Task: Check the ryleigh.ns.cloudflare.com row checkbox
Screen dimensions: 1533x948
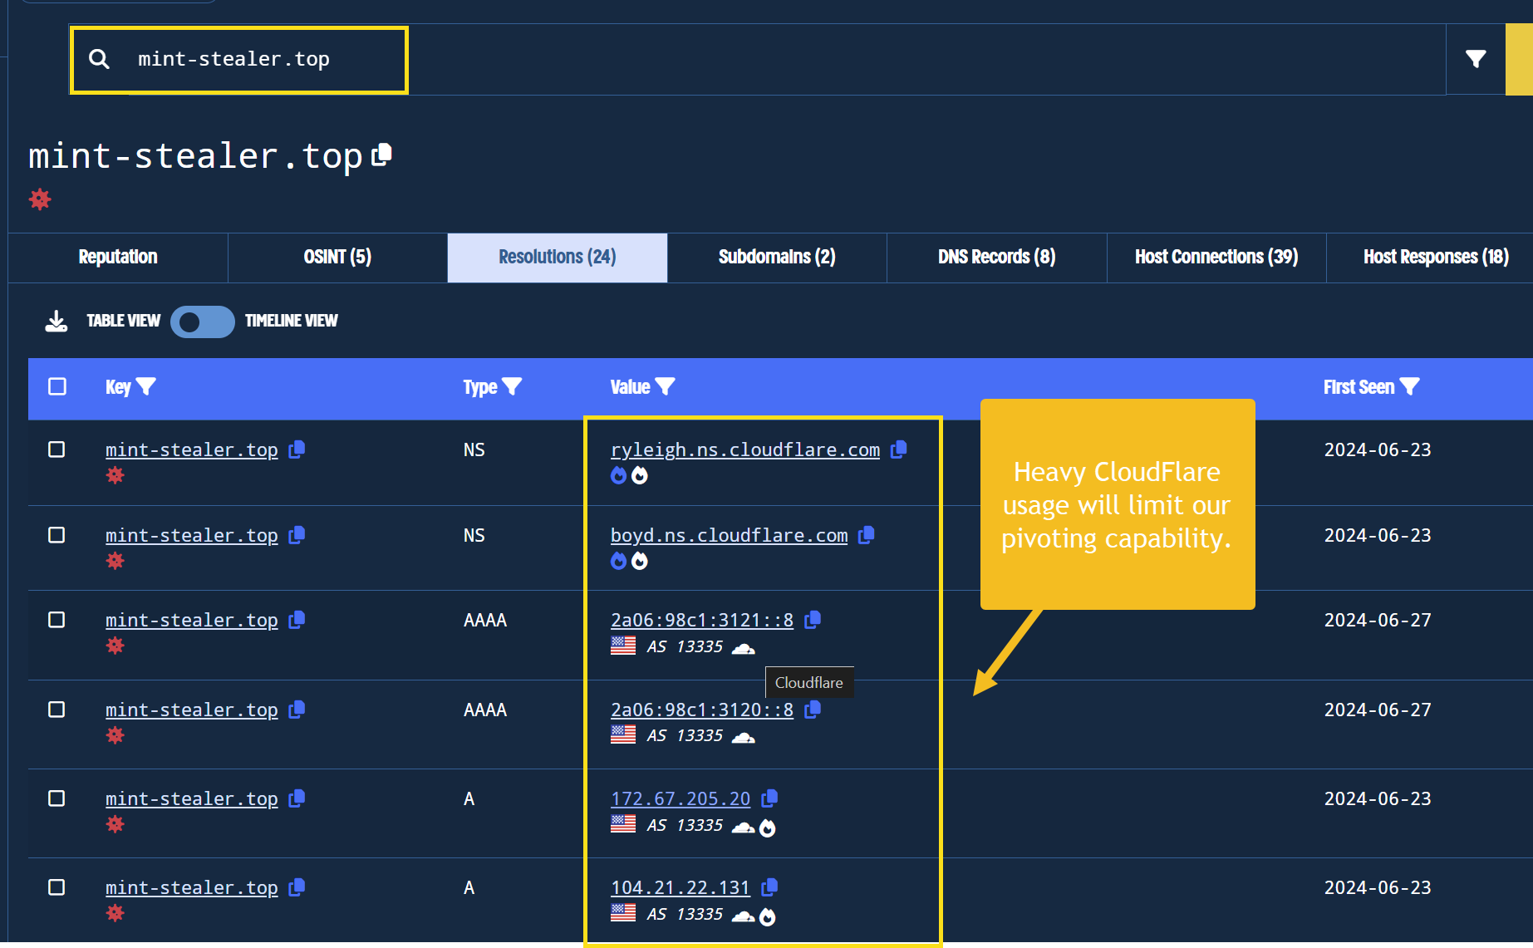Action: (x=57, y=449)
